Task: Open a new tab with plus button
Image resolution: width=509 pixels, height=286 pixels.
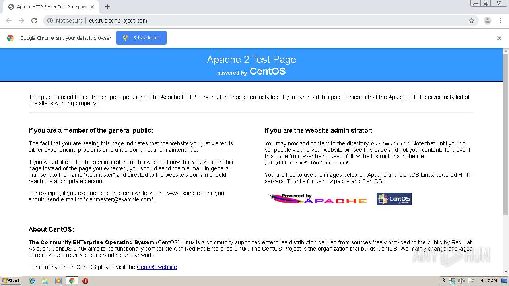Action: 107,7
